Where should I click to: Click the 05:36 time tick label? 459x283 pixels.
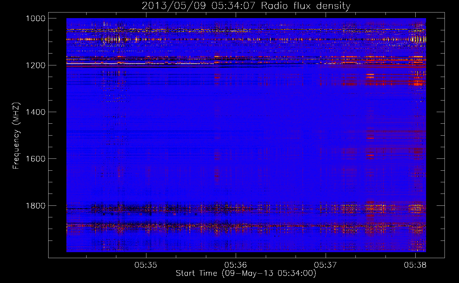(x=236, y=265)
